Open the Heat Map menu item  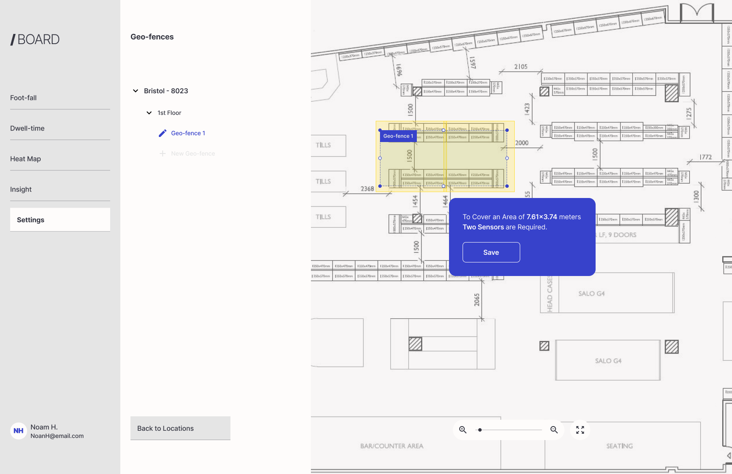[x=60, y=159]
